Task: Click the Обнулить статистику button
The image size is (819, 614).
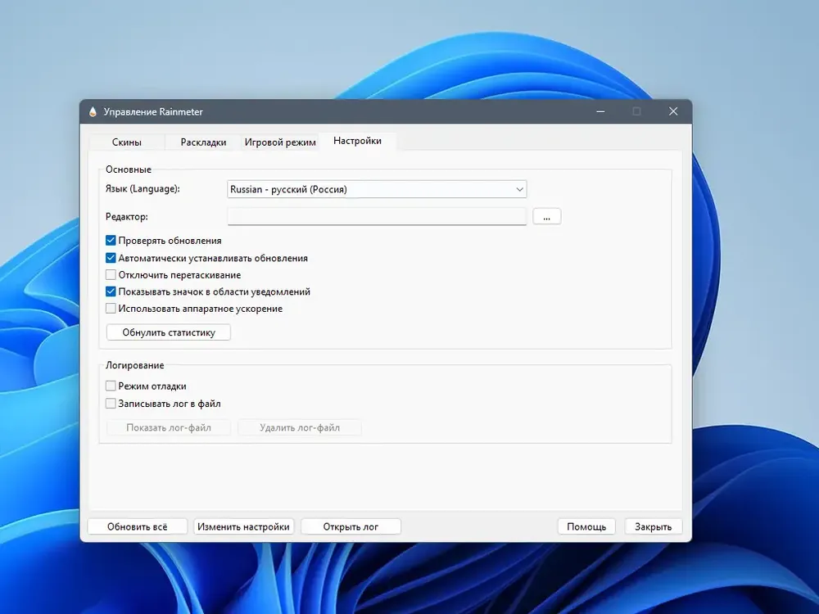Action: coord(169,332)
